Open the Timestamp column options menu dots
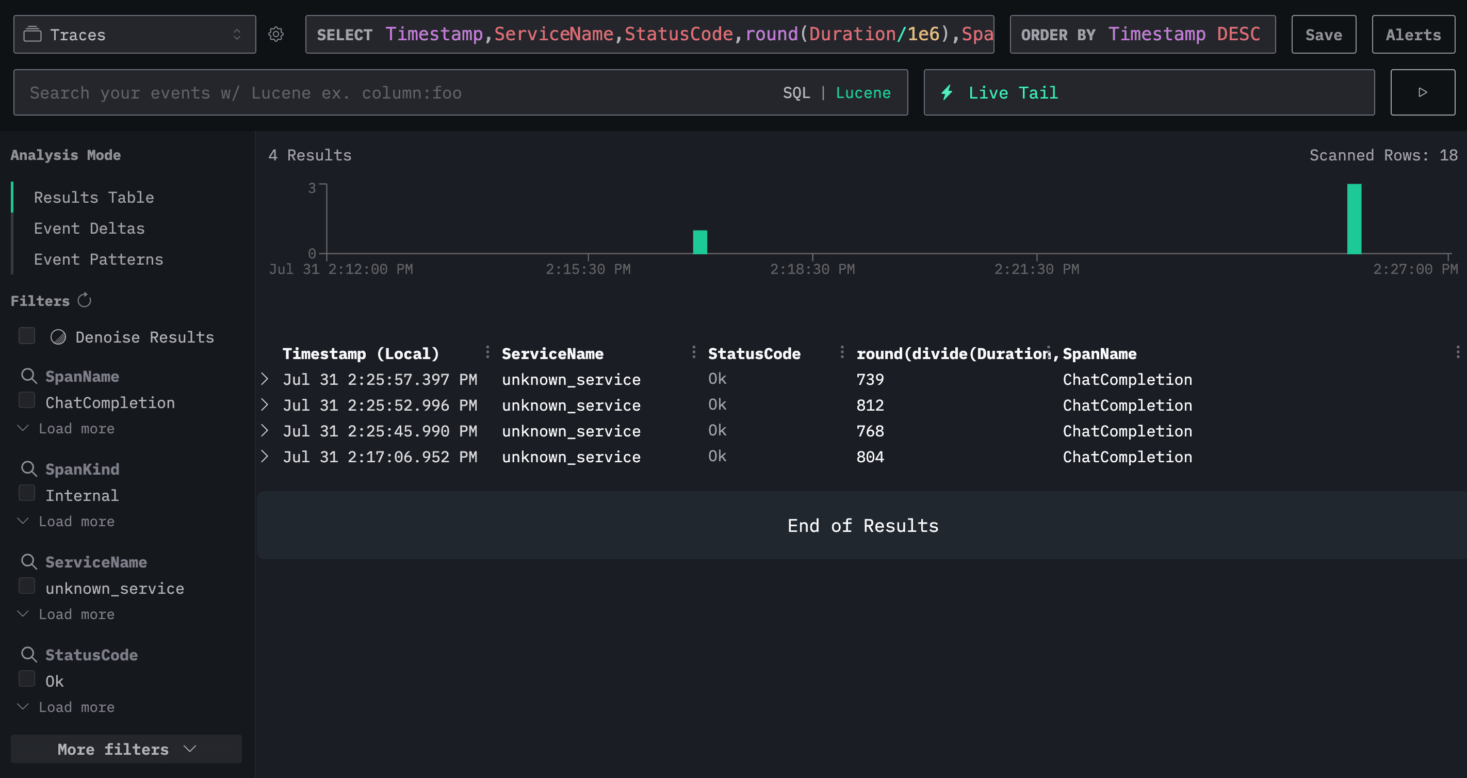 pos(487,352)
